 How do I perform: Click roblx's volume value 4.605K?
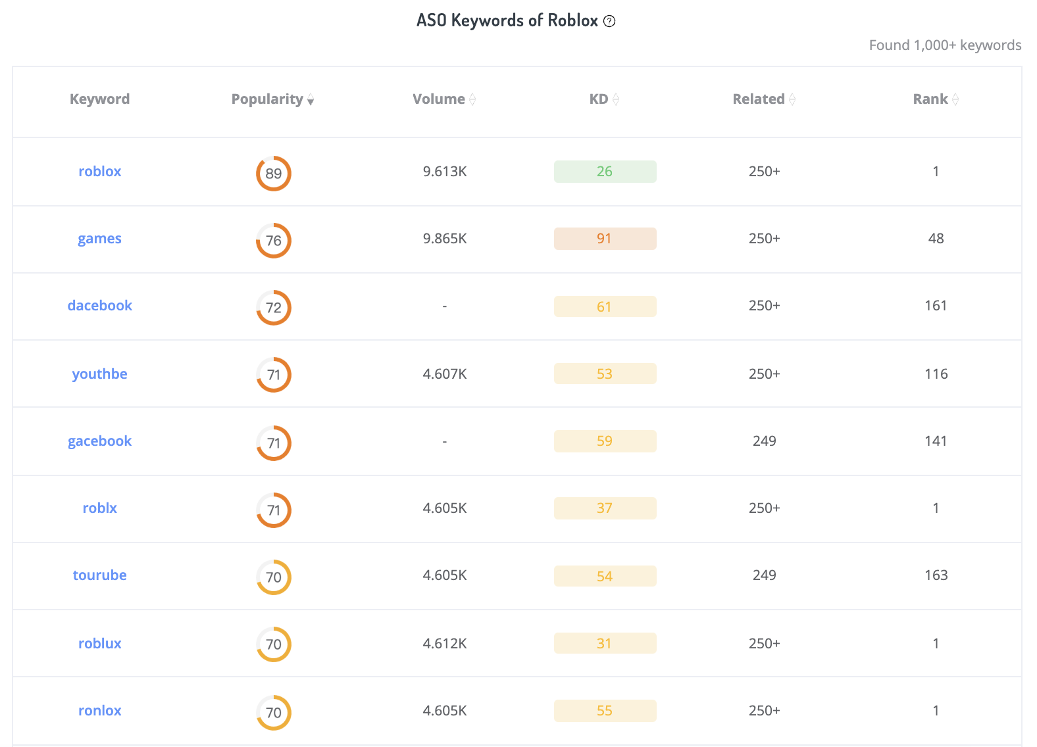point(445,508)
